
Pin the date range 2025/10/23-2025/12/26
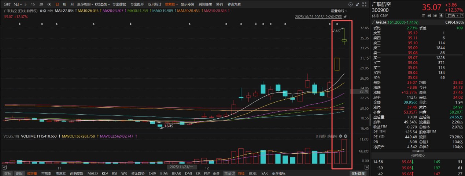pyautogui.click(x=345, y=17)
